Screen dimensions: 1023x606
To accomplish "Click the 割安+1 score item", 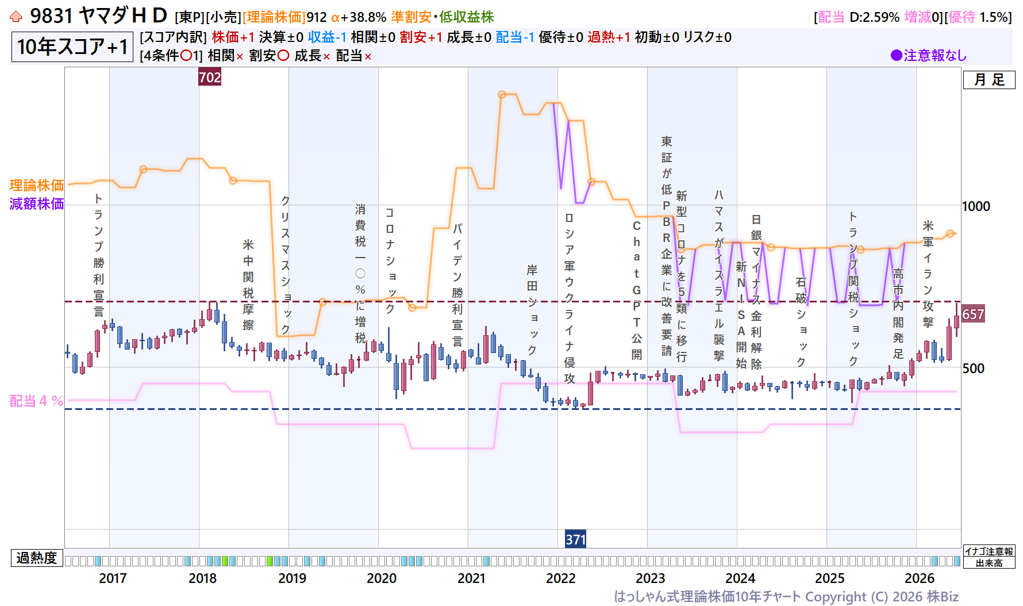I will [421, 37].
